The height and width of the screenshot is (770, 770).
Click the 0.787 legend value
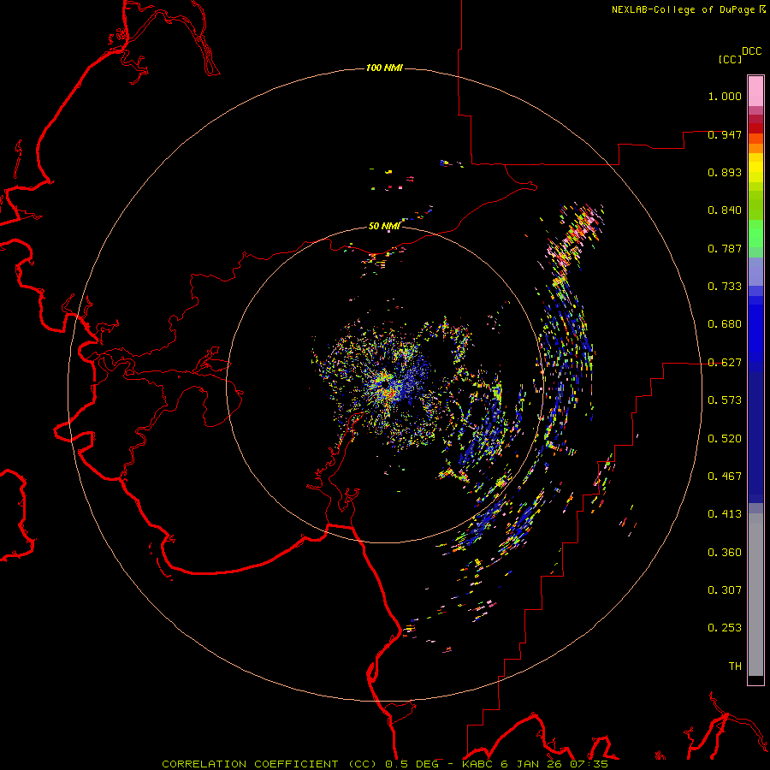(725, 248)
